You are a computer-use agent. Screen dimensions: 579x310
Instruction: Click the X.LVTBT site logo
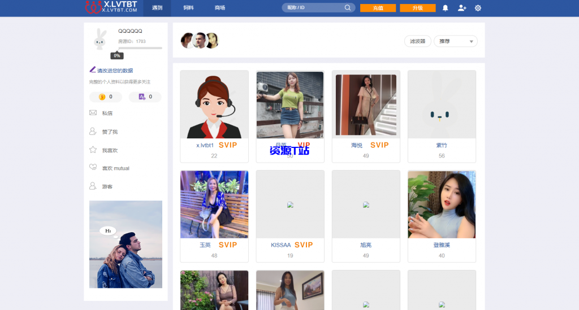pos(111,7)
